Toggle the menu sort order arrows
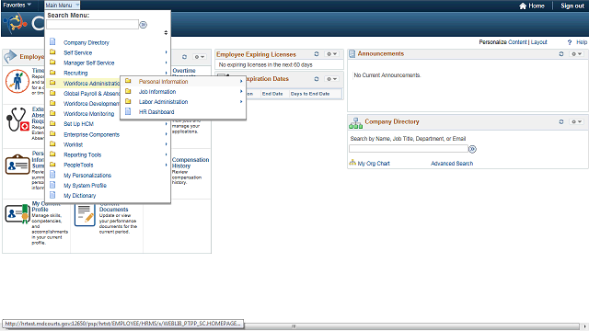589x331 pixels. (x=166, y=33)
